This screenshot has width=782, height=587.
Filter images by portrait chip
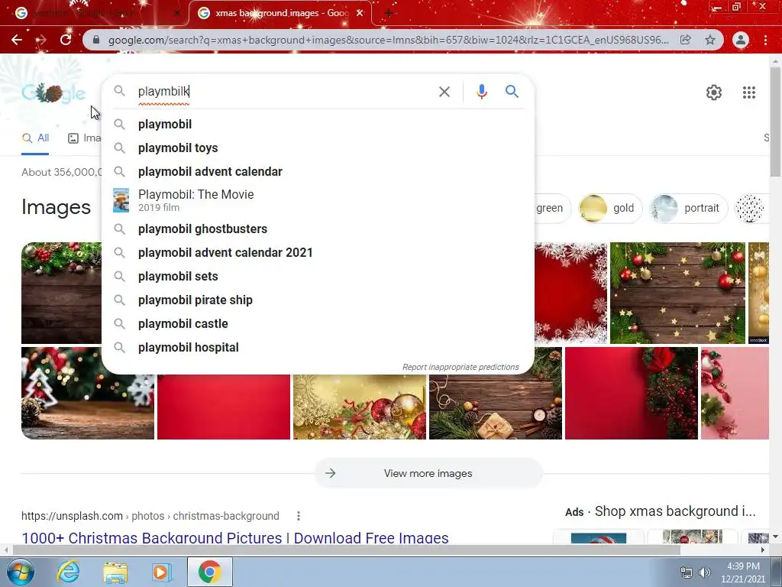[x=688, y=208]
